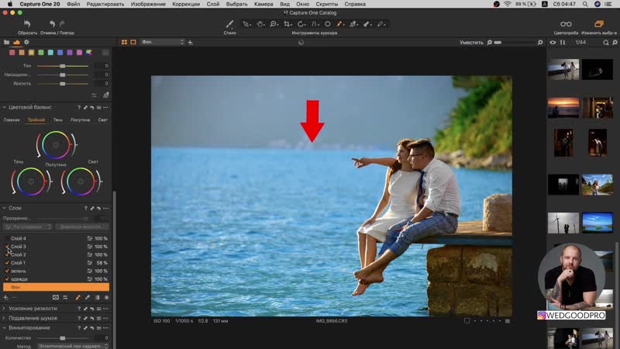
Task: Open the browser search magnifier icon
Action: click(606, 43)
